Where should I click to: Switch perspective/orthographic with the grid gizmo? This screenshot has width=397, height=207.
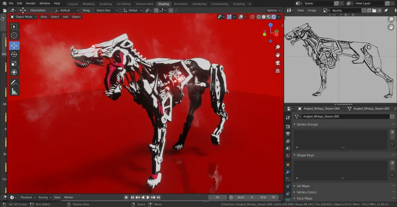tap(278, 71)
